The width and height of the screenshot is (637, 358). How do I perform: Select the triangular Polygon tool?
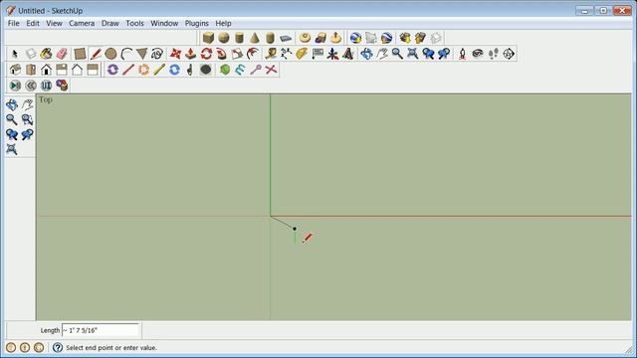click(x=141, y=54)
